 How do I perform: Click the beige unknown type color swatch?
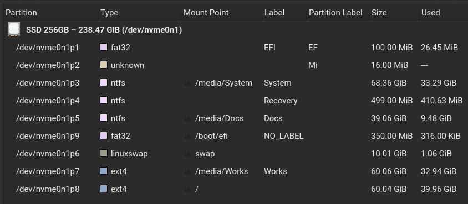coord(104,65)
